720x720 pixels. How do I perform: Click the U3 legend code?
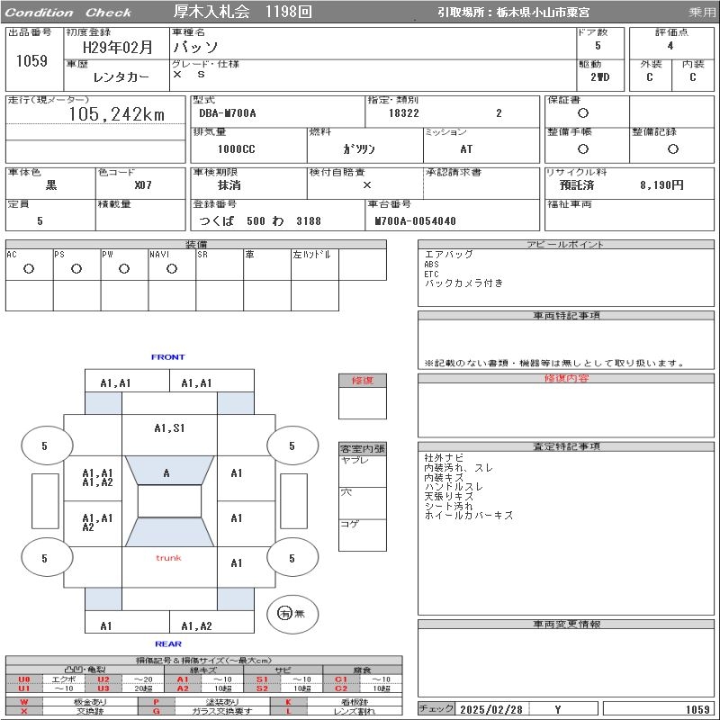pyautogui.click(x=103, y=688)
